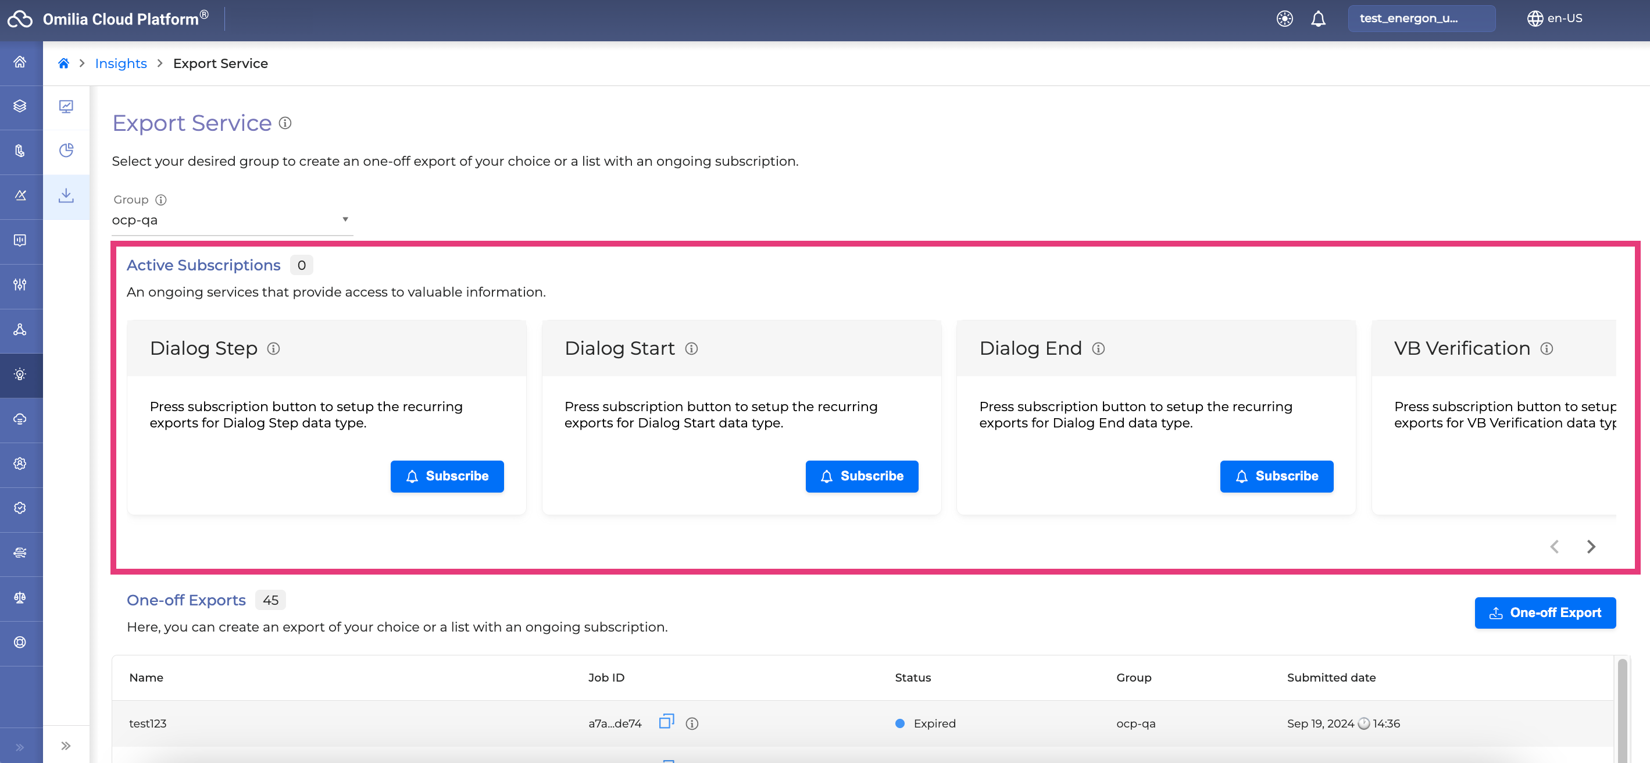Click the theme toggle icon in header
Image resolution: width=1650 pixels, height=763 pixels.
click(1284, 19)
